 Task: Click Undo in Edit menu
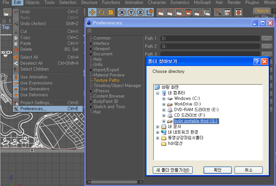(x=48, y=12)
